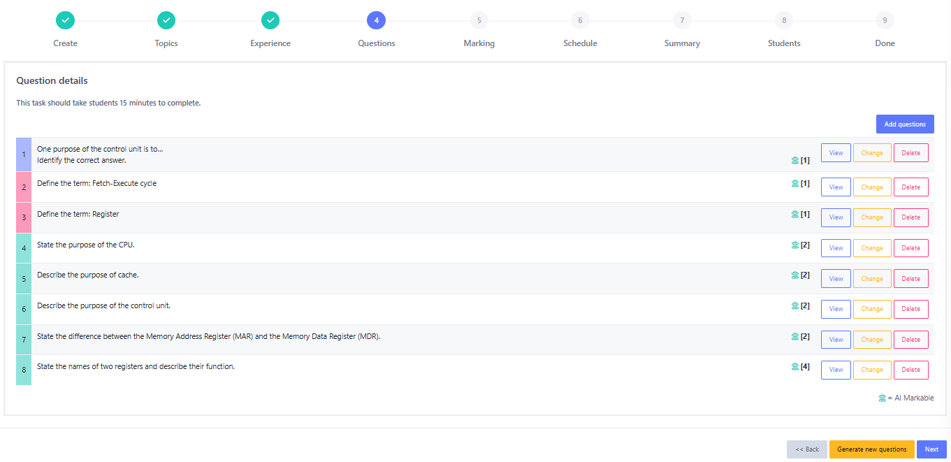Go to step 5 Marking
Viewport: 951px width, 462px height.
click(479, 20)
